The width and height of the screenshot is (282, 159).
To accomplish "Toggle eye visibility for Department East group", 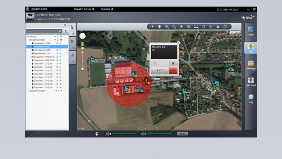I will tap(55, 40).
